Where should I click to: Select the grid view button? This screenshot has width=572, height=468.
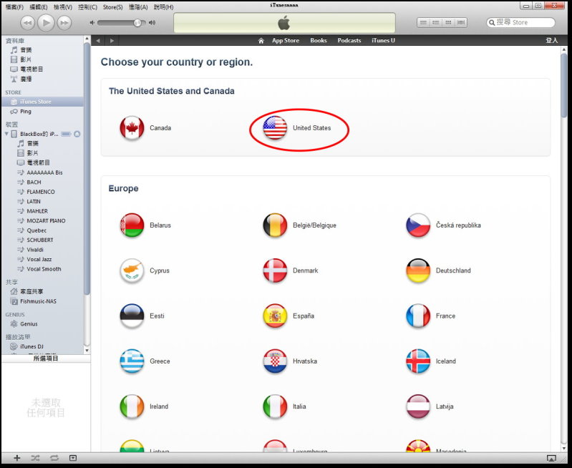tap(448, 23)
